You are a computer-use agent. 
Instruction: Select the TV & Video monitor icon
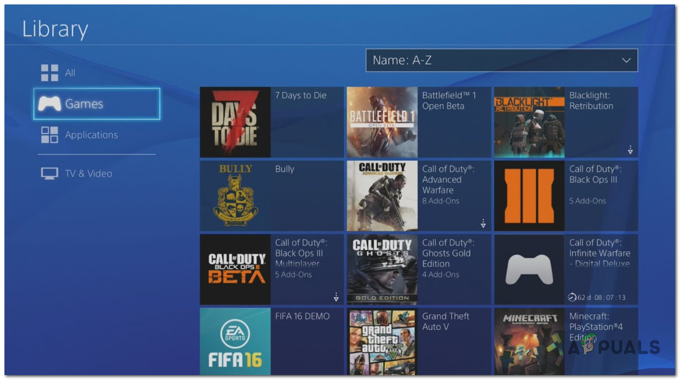pyautogui.click(x=50, y=173)
